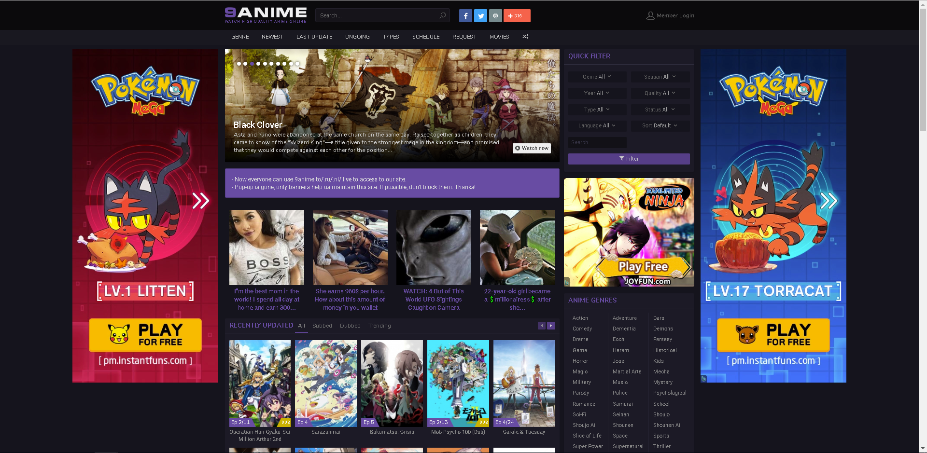The width and height of the screenshot is (927, 453).
Task: Open the Sarazanmai thumbnail
Action: pyautogui.click(x=326, y=384)
